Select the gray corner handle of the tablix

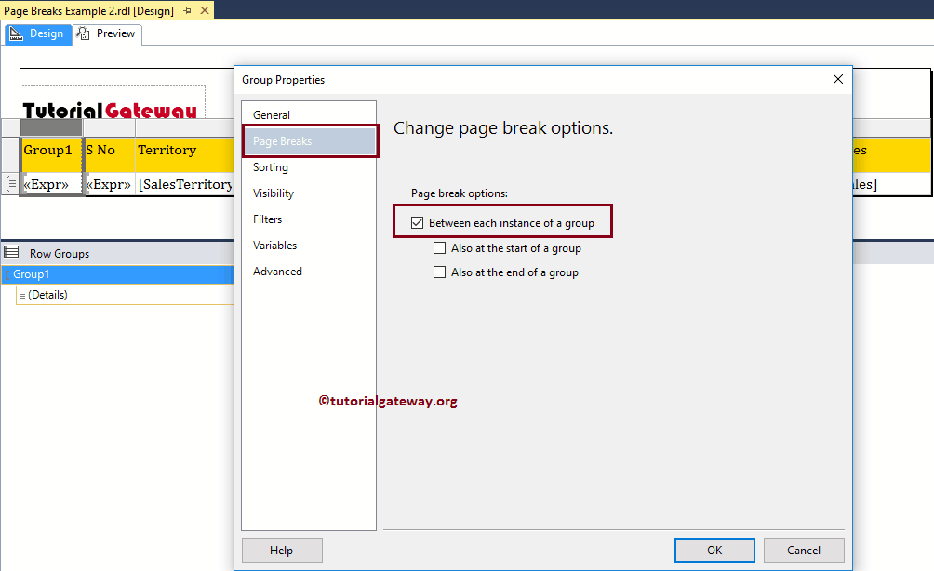point(51,126)
